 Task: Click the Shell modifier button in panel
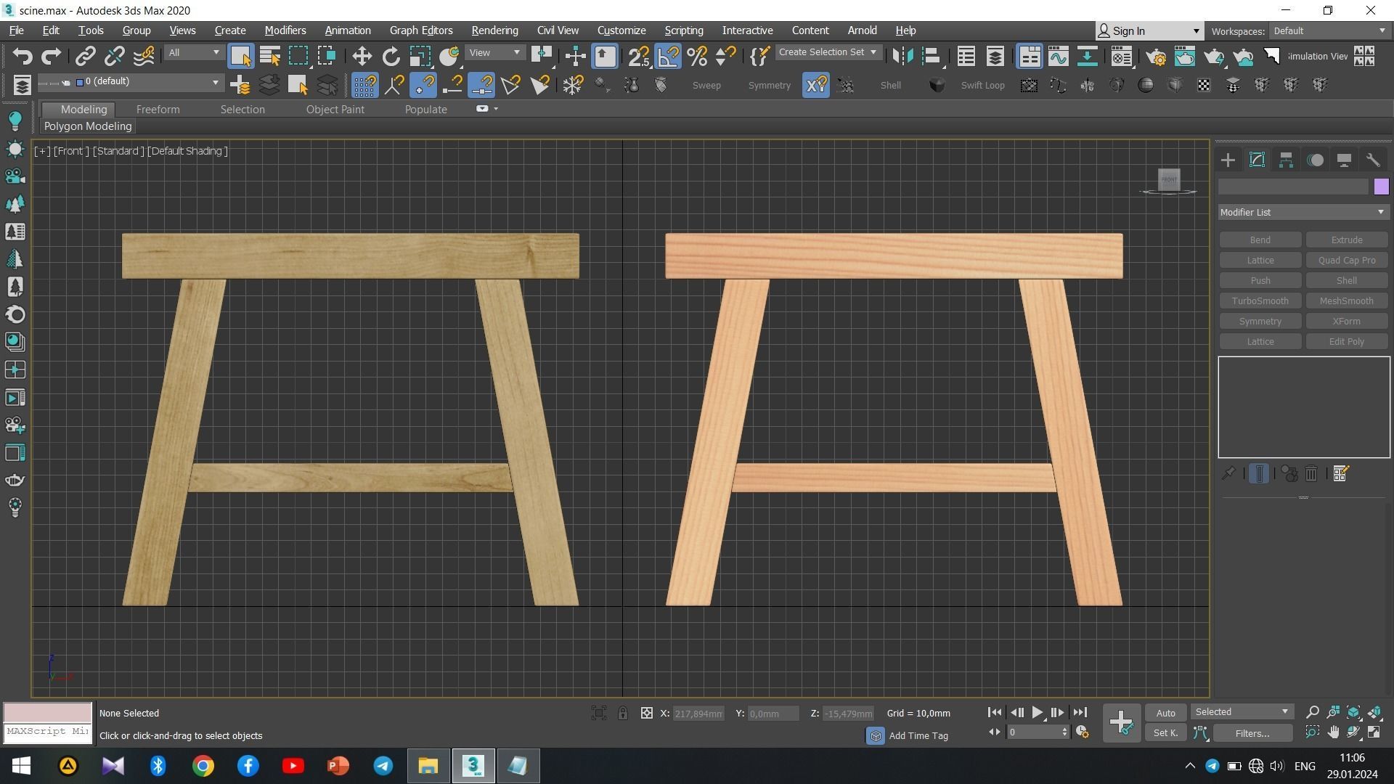click(x=1346, y=281)
